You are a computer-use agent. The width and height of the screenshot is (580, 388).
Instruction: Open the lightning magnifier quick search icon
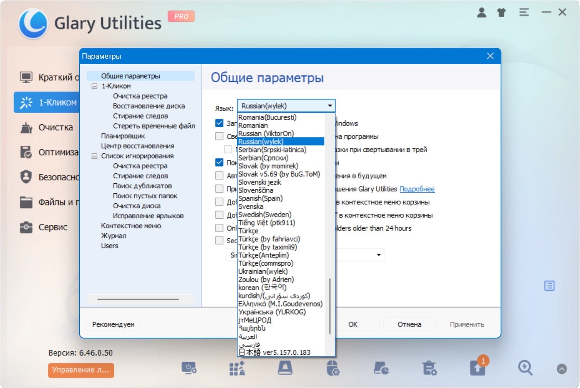point(525,368)
